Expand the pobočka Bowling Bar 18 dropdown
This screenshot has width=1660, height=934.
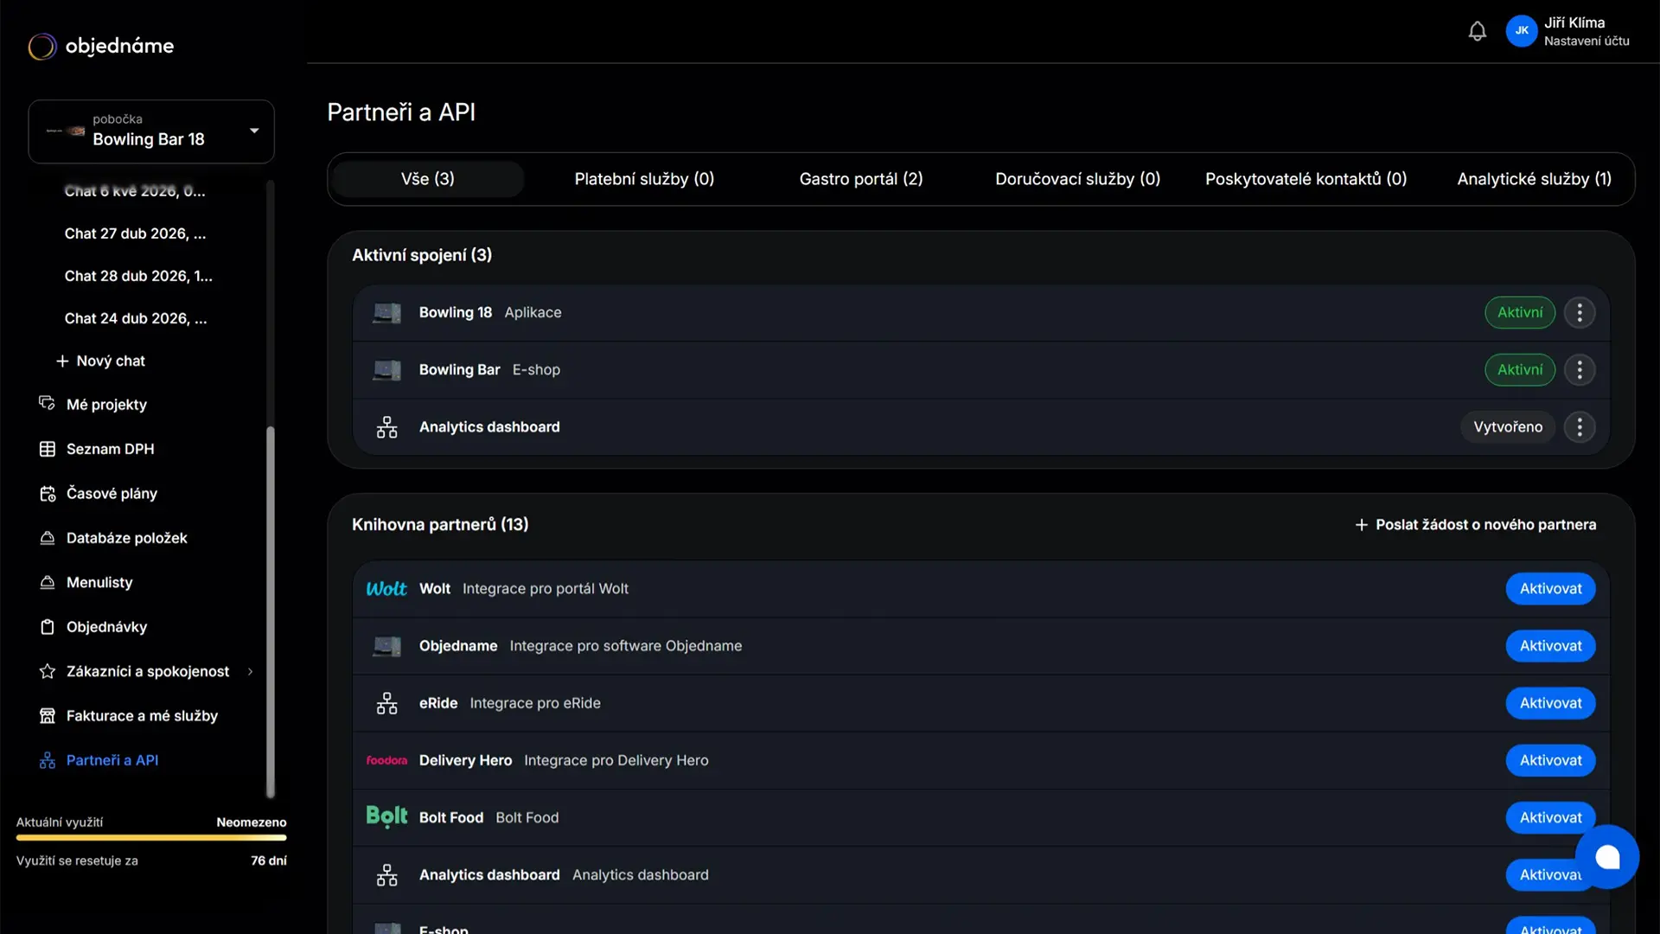coord(151,131)
